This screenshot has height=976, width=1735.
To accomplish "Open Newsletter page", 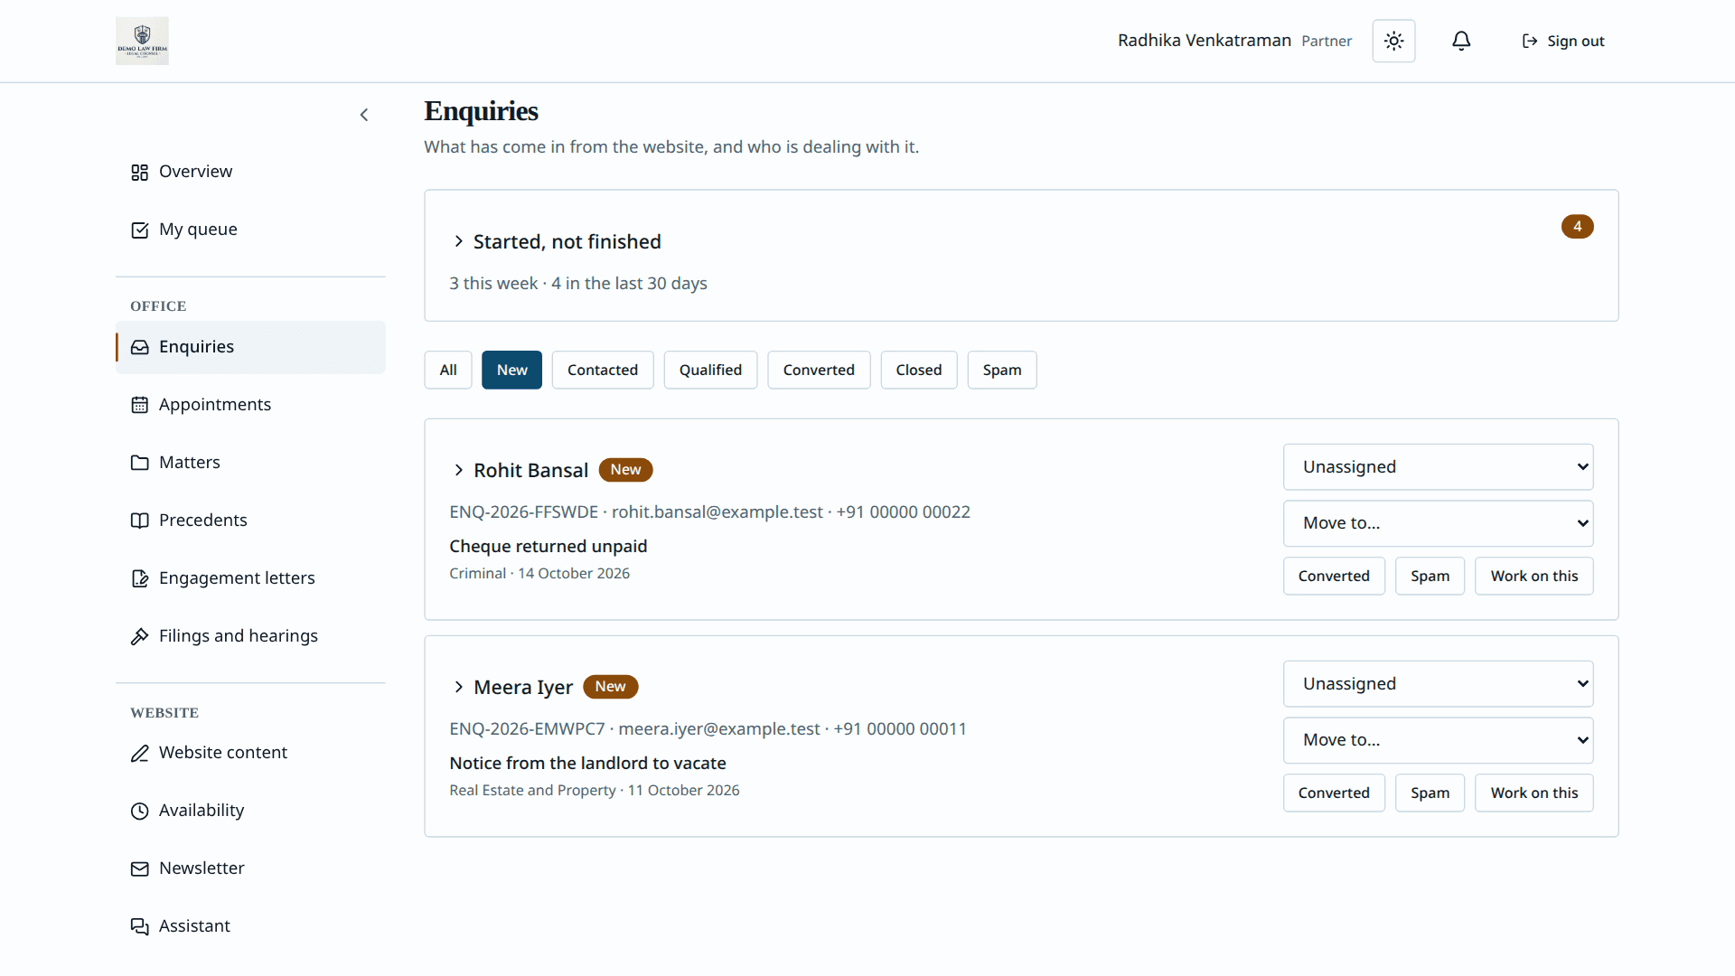I will [x=250, y=868].
